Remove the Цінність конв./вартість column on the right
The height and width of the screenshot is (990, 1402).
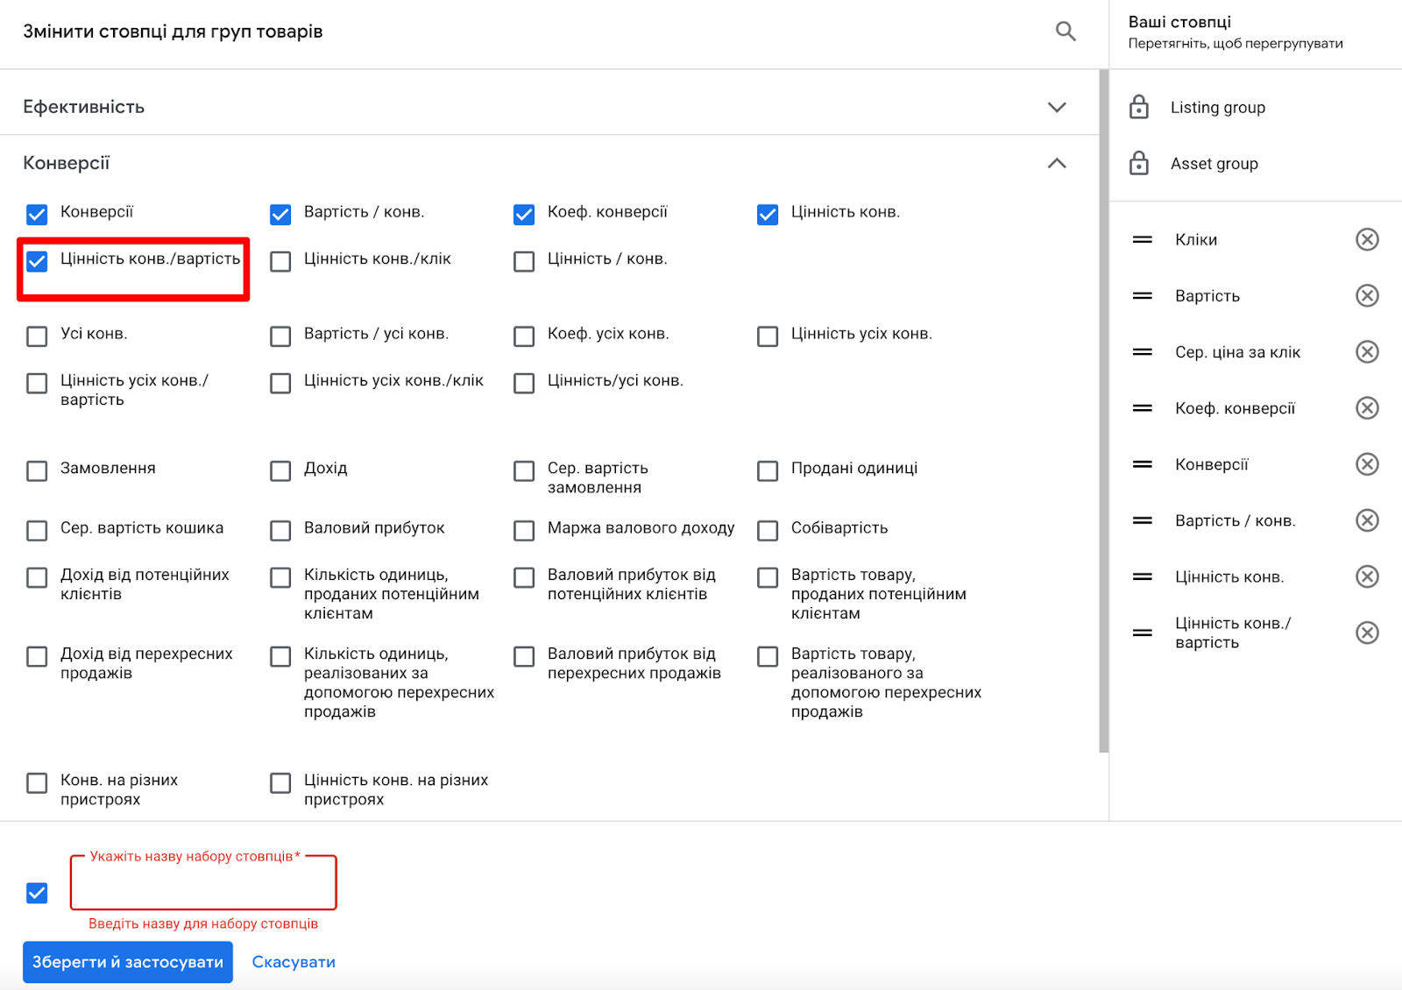[x=1367, y=633]
